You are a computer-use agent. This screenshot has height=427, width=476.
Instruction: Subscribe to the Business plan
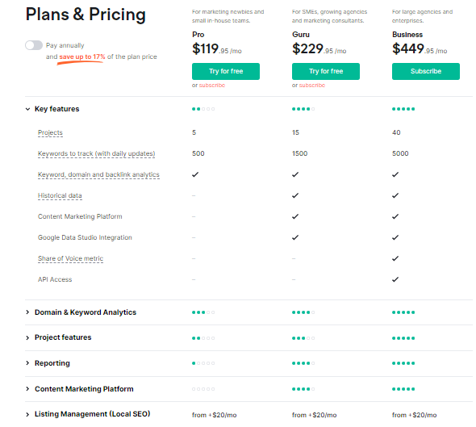click(426, 71)
